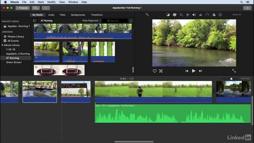This screenshot has height=143, width=254.
Task: Open the Window menu
Action: 73,2
